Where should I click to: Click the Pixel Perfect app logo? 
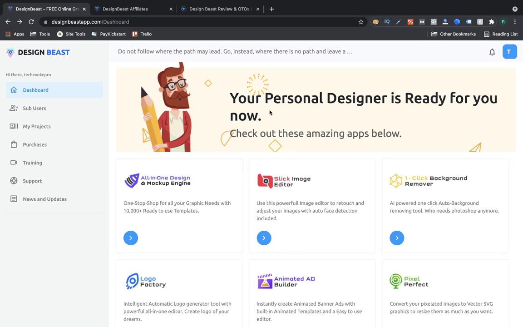click(409, 282)
